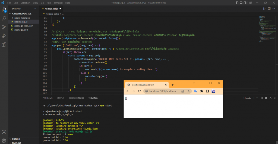
Task: Open the Run and Debug view
Action: point(4,36)
